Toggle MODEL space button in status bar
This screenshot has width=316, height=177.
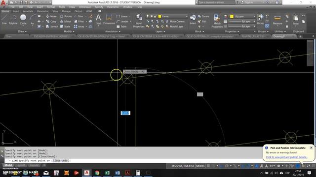200,166
